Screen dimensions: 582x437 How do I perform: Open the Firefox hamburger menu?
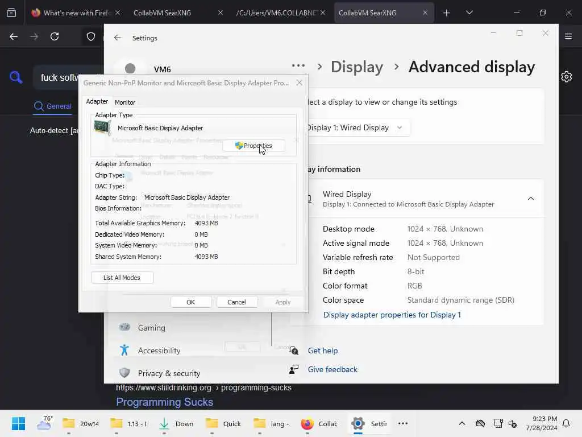[568, 36]
